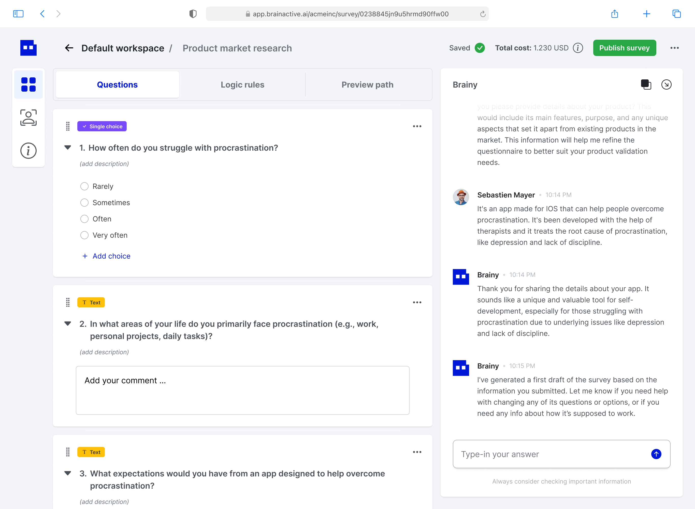Click Add choice link
The image size is (695, 509).
coord(107,256)
